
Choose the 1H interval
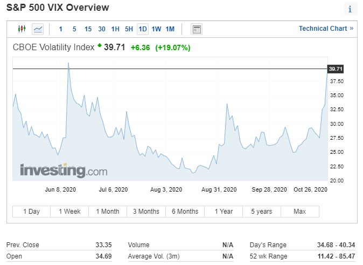pos(115,29)
